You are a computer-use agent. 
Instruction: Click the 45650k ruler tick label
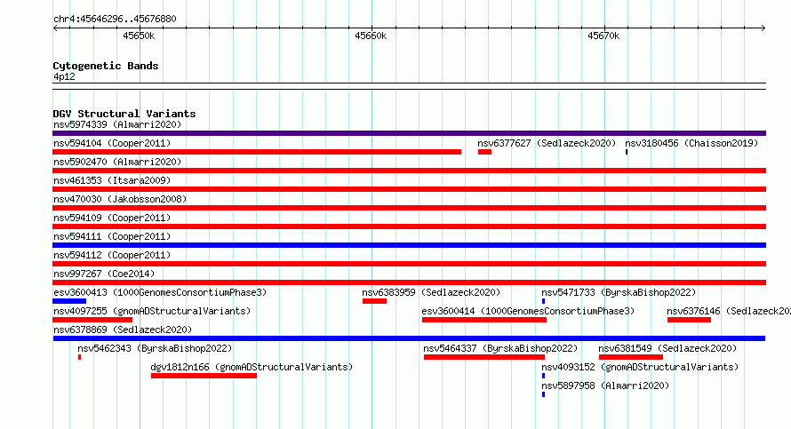[x=139, y=36]
